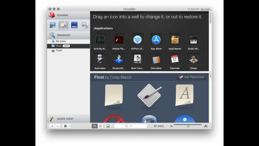Open the gear action menu
Image resolution: width=259 pixels, height=146 pixels.
coord(67,126)
